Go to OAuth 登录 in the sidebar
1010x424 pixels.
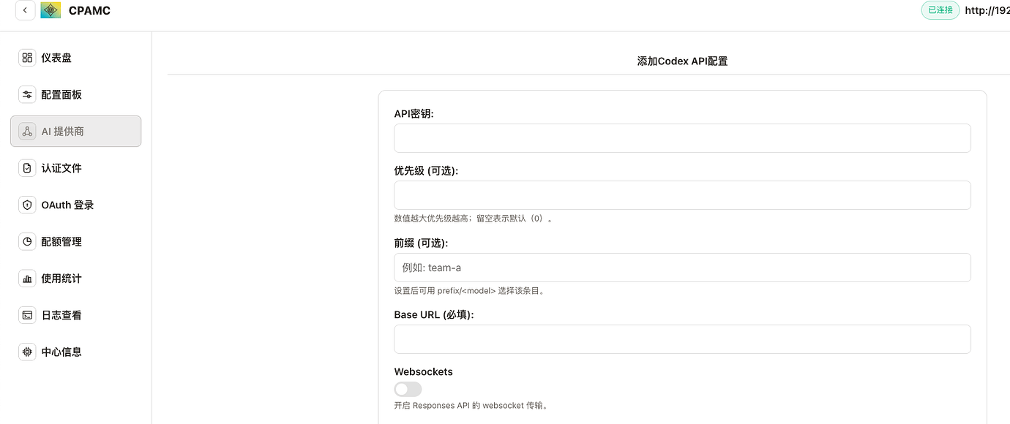point(76,205)
